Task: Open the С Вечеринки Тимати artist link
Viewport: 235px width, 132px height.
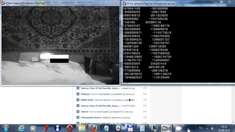Action: click(x=91, y=118)
